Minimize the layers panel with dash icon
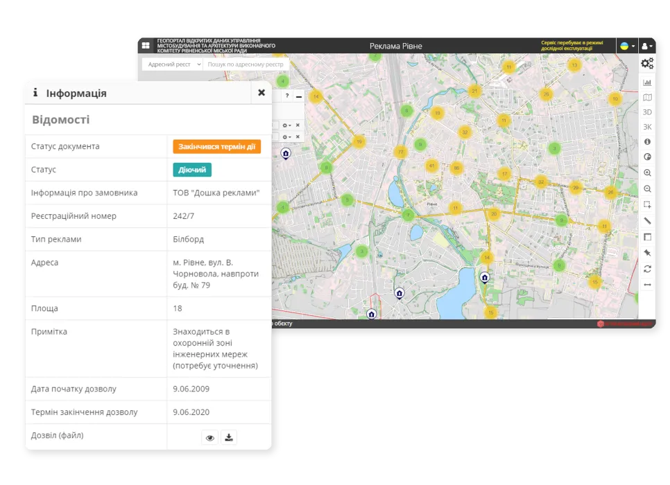 [x=299, y=96]
